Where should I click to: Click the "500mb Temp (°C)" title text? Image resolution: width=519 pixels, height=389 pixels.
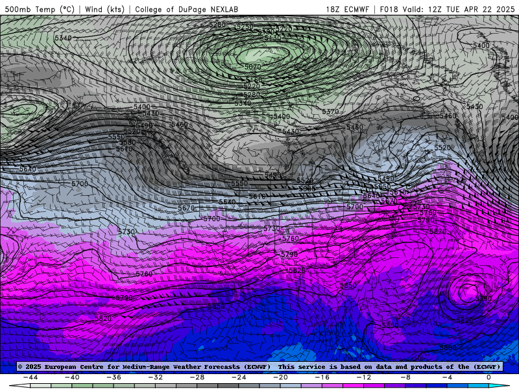pos(40,9)
